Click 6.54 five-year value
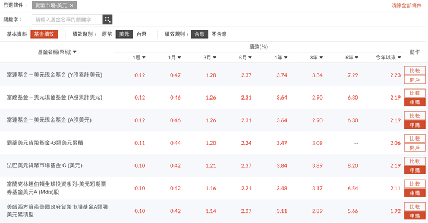428x223 pixels. (353, 189)
